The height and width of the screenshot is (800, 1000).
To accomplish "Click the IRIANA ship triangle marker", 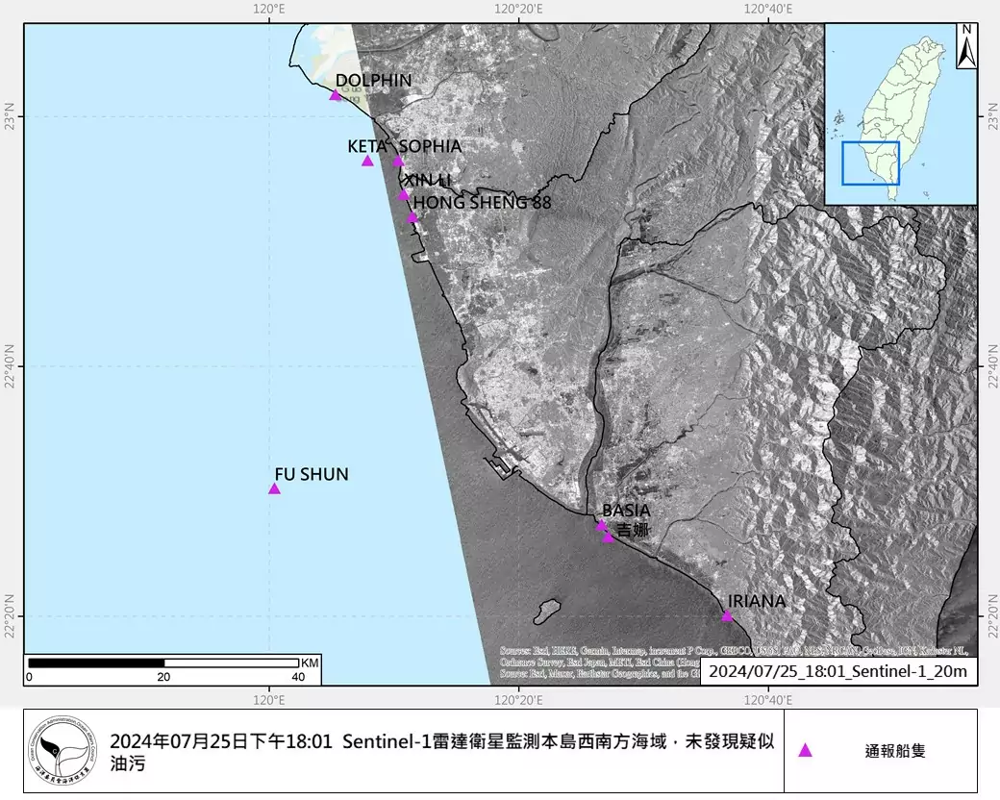I will pyautogui.click(x=727, y=616).
